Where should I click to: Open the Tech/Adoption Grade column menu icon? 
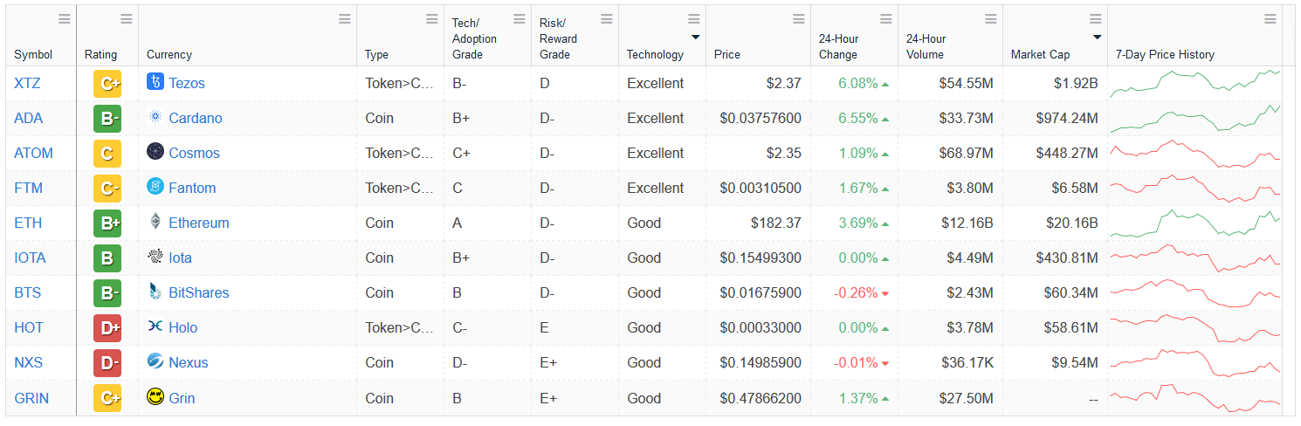click(520, 19)
